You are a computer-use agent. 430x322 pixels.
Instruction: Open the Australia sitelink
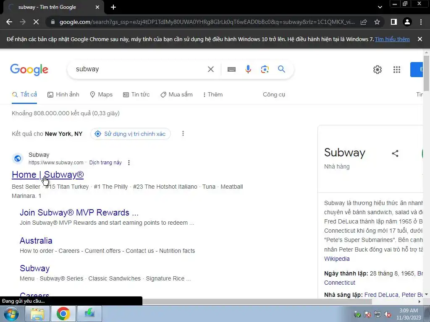36,241
